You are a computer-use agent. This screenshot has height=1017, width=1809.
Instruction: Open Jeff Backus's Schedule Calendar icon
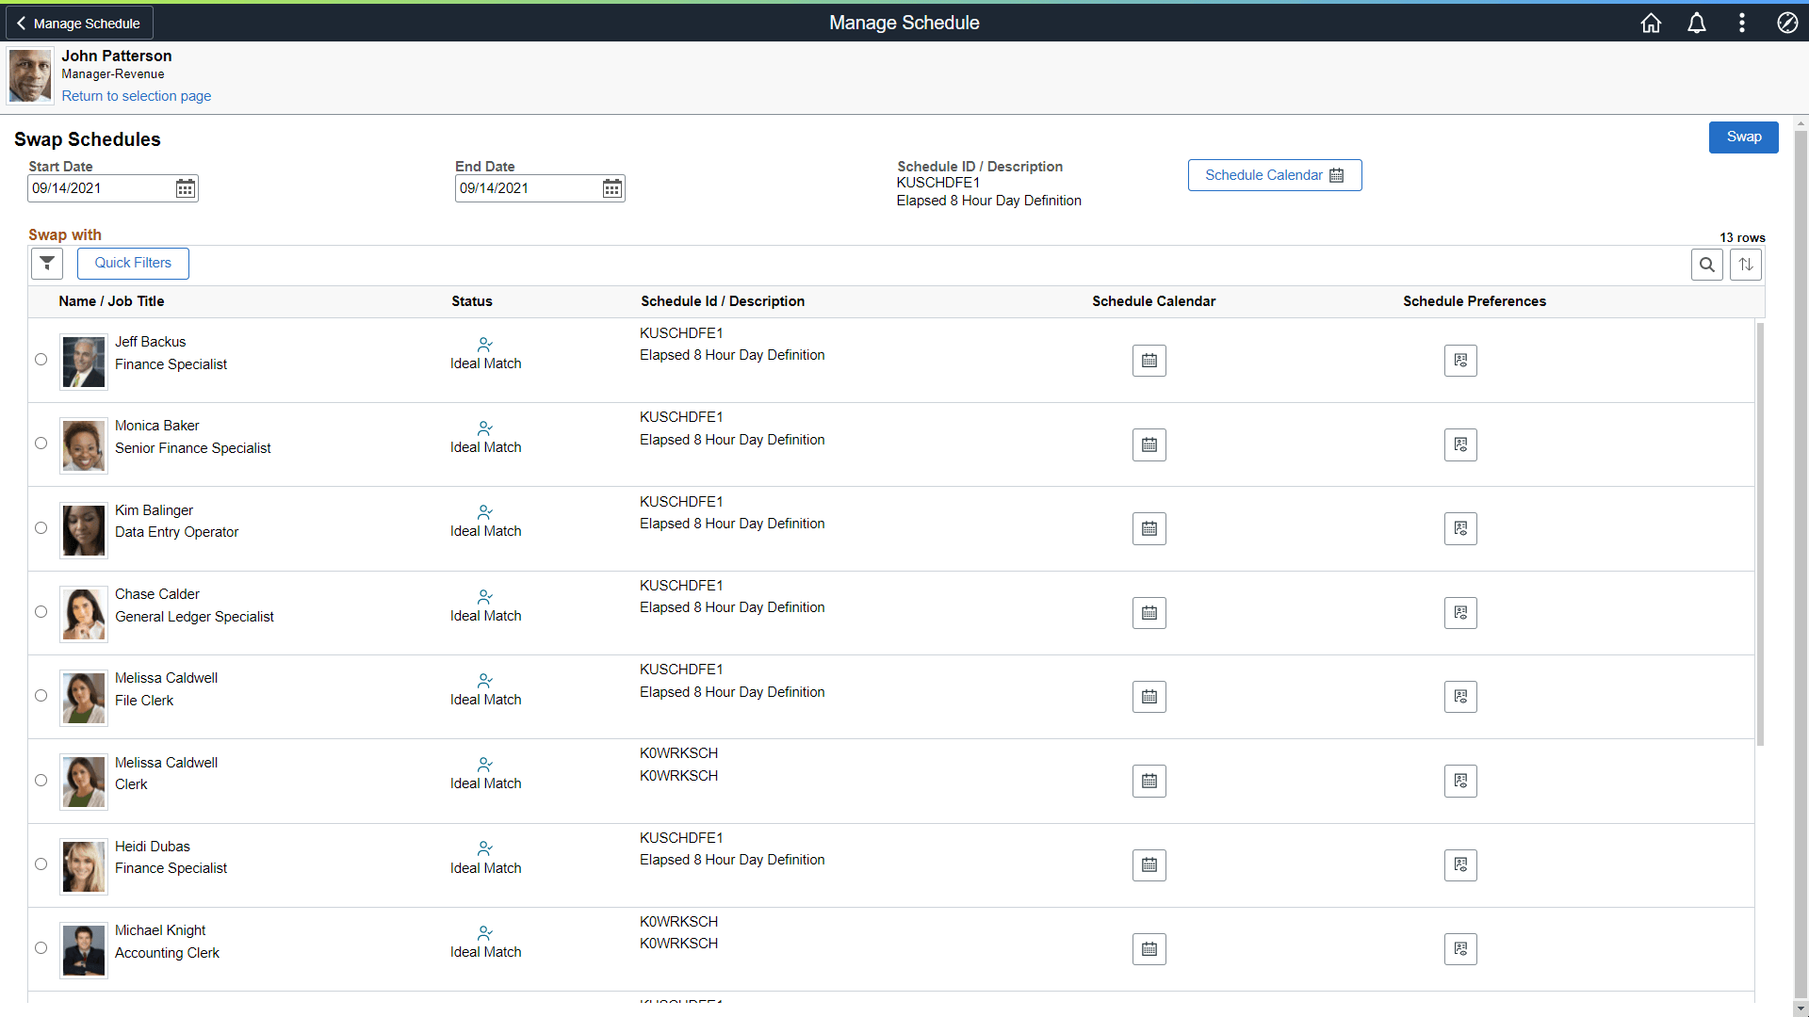1149,360
